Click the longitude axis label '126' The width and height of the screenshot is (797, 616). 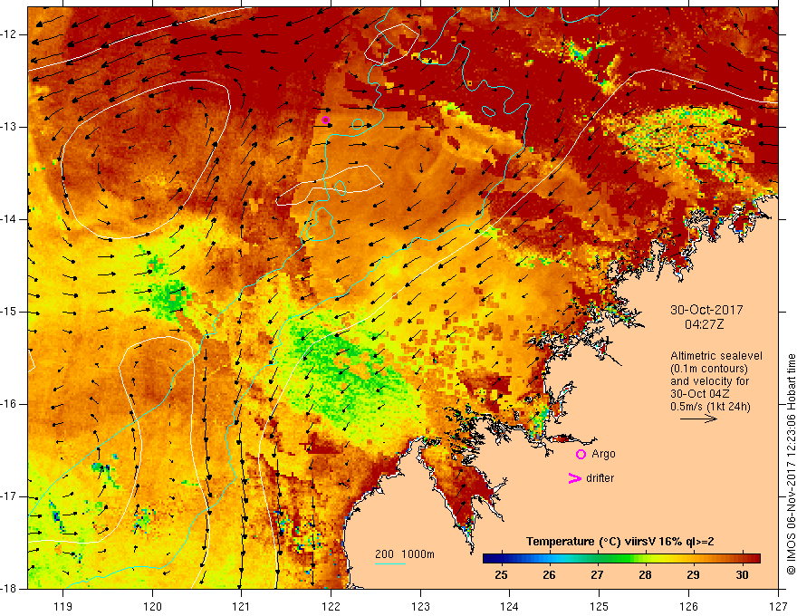pos(688,606)
